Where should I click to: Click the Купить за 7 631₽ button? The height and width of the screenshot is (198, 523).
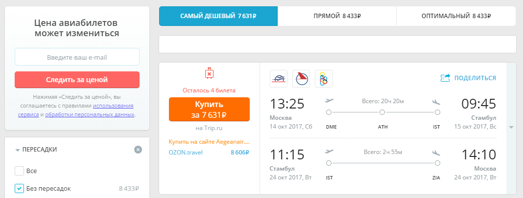tap(209, 109)
